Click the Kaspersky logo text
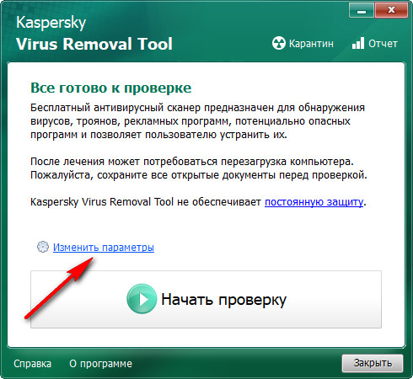413x379 pixels. (x=51, y=23)
